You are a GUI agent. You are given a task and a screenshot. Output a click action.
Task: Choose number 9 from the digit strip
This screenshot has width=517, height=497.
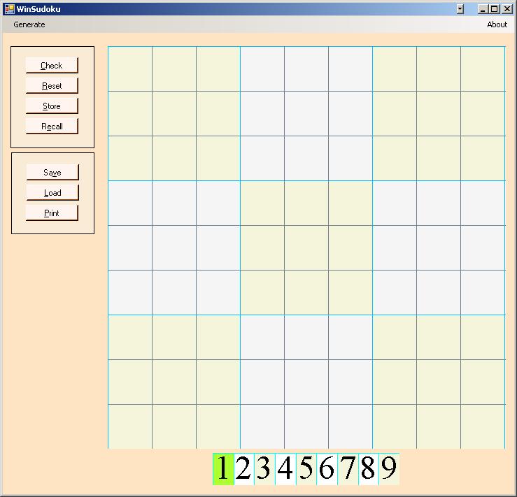(389, 468)
